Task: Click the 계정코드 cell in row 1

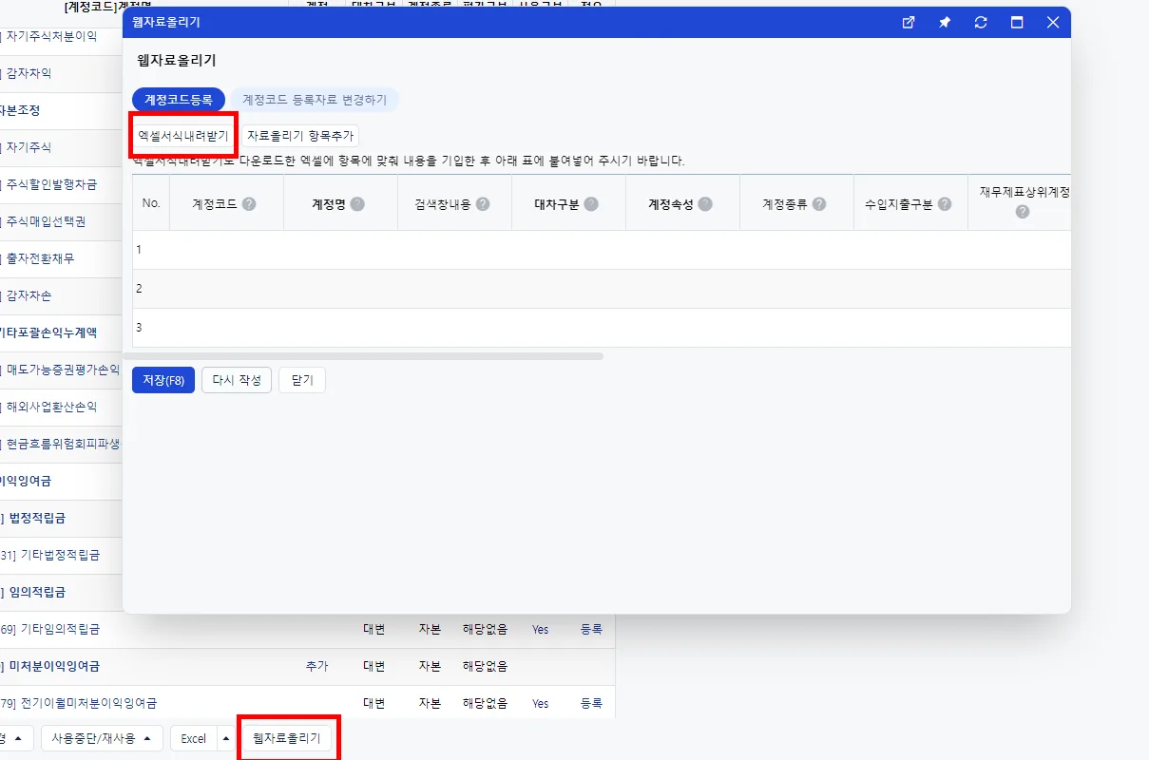Action: tap(226, 250)
